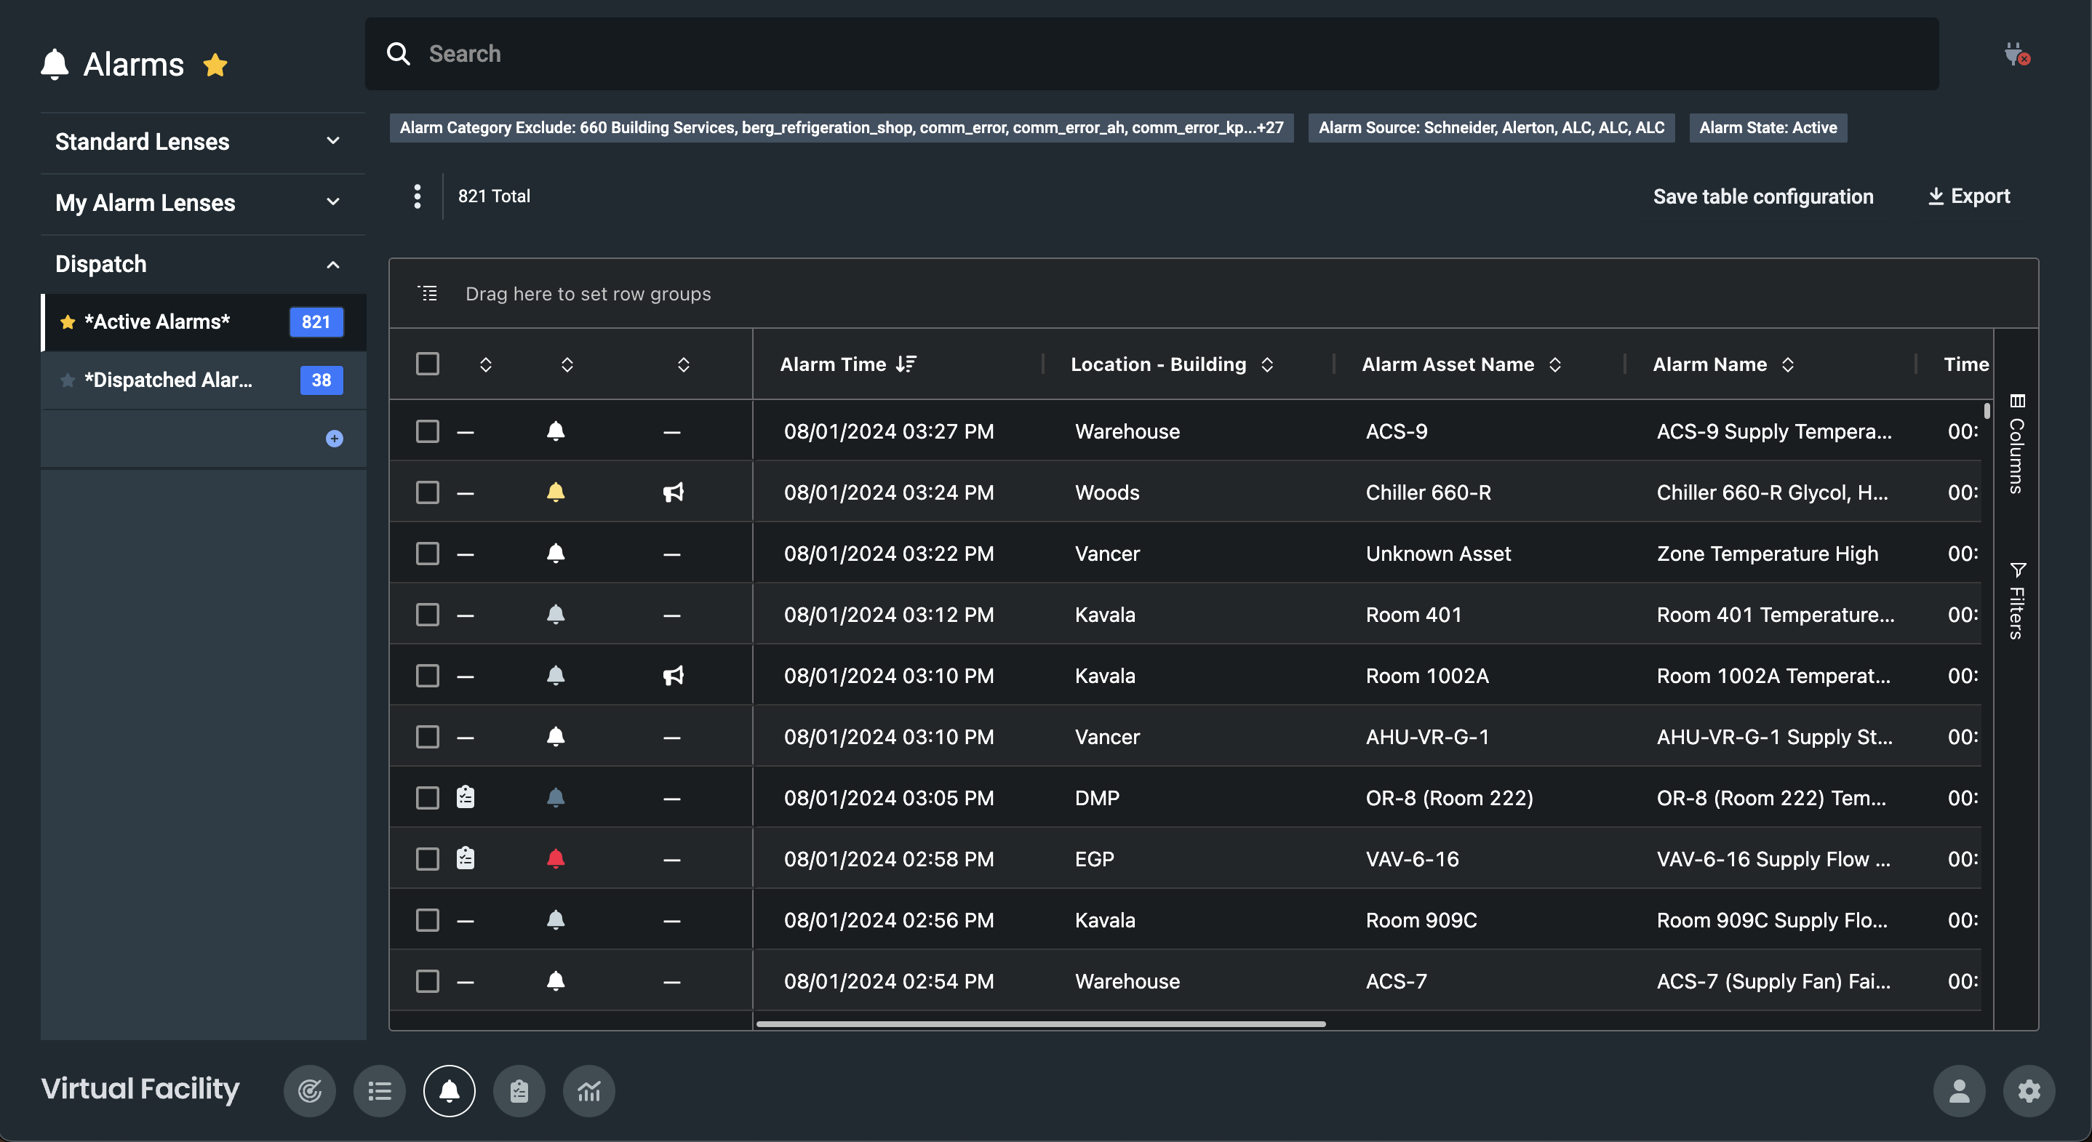
Task: Click the megaphone icon on Chiller 660-R row
Action: click(672, 492)
